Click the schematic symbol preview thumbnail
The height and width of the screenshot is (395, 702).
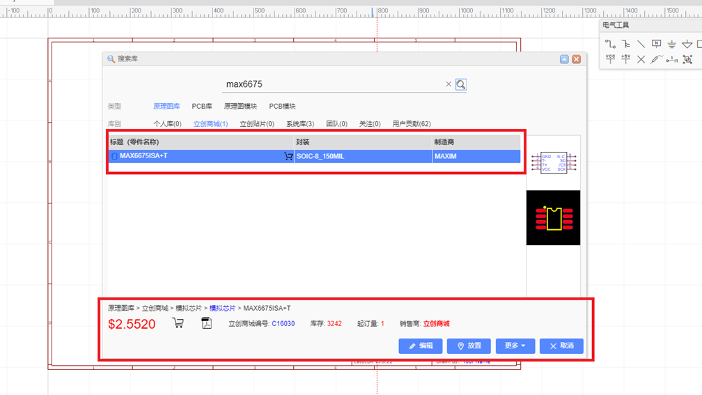click(554, 162)
